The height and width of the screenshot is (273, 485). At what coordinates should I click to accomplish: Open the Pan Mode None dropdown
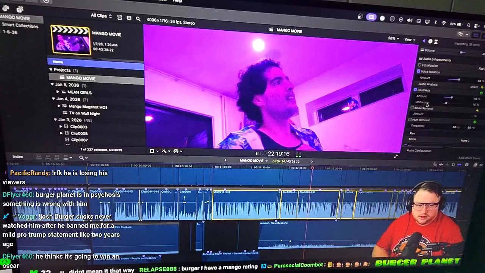point(465,141)
